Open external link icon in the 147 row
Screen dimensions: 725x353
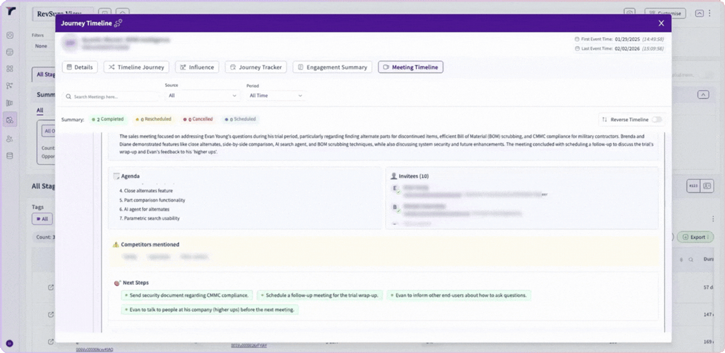tap(51, 314)
